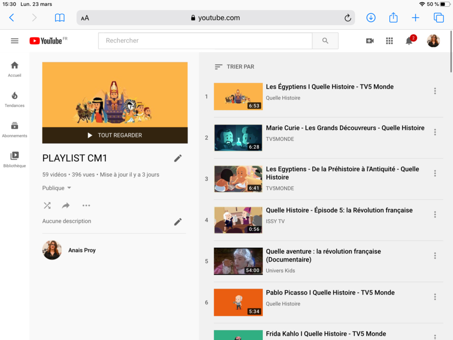Shuffle play the playlist
Image resolution: width=453 pixels, height=340 pixels.
(47, 205)
